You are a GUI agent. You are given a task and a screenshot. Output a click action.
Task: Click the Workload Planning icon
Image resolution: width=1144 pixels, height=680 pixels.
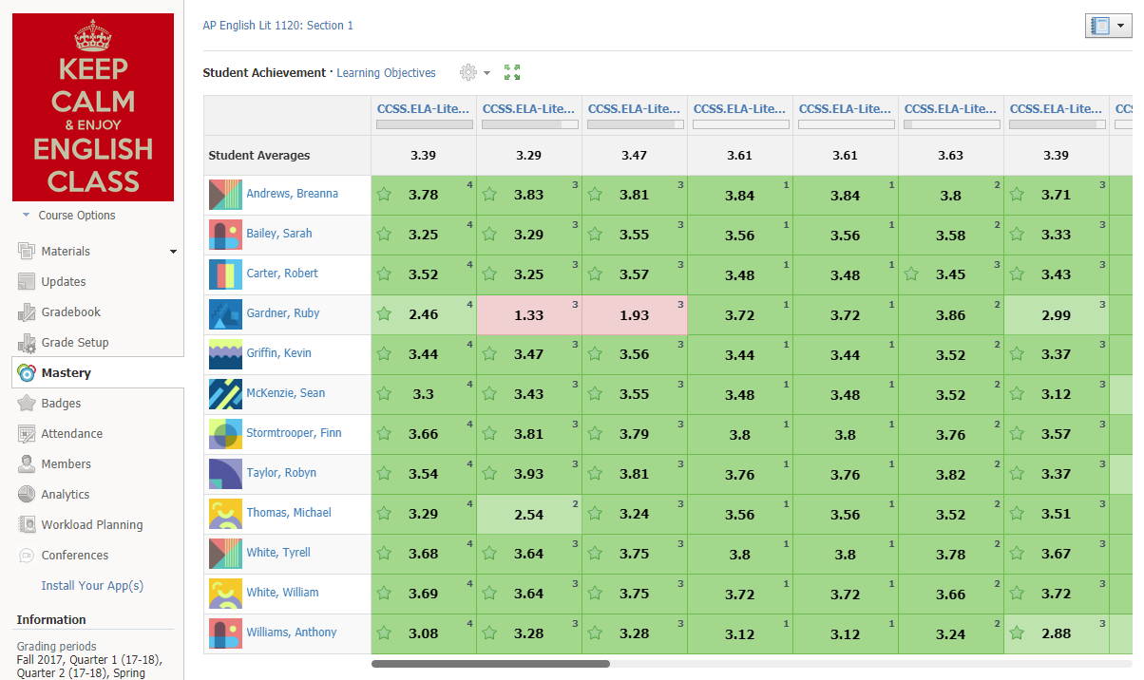(x=26, y=525)
